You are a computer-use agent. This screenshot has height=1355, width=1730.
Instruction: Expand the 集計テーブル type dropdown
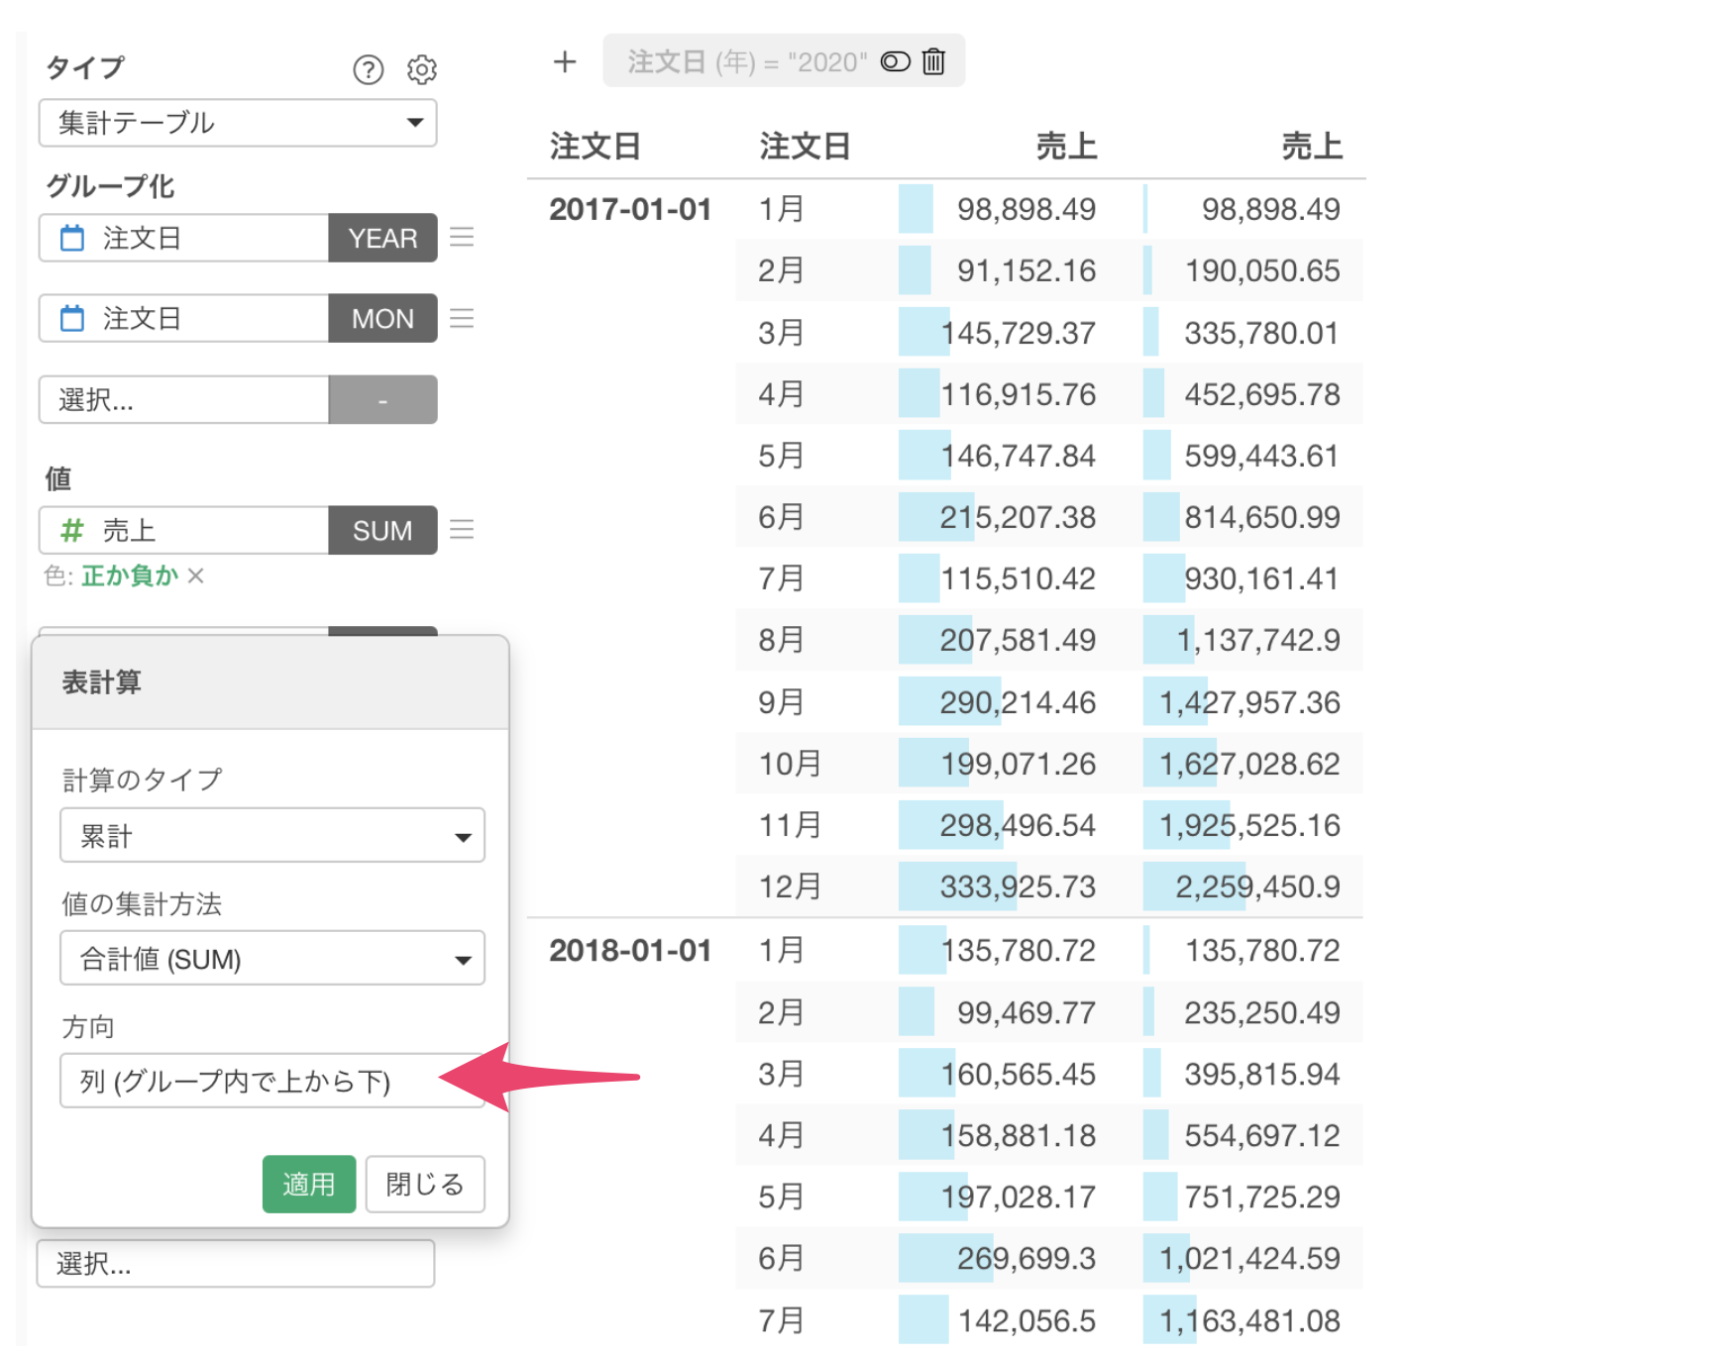(238, 123)
